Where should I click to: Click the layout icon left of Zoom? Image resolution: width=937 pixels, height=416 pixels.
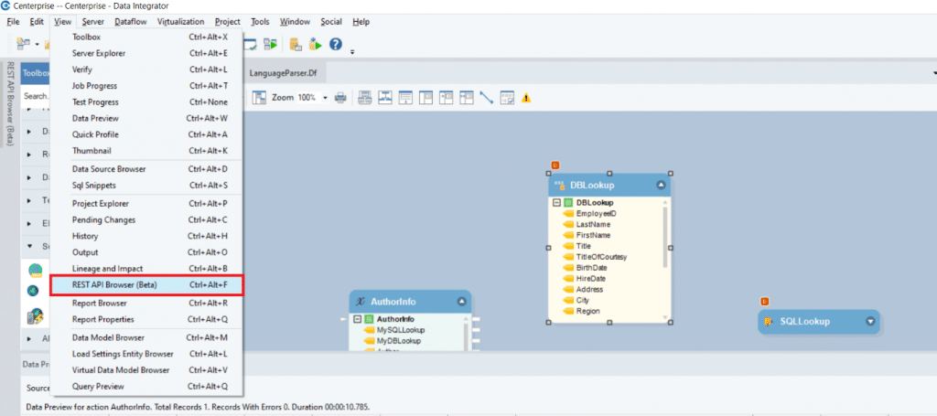[x=258, y=98]
